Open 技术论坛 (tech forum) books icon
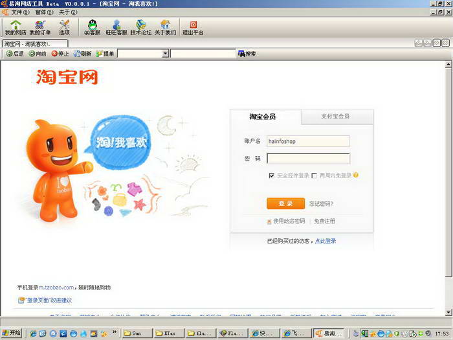This screenshot has height=340, width=453. click(141, 28)
